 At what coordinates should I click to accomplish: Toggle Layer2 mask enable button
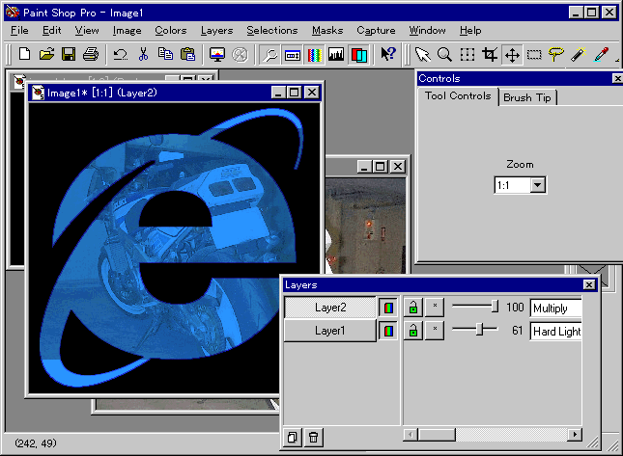[435, 308]
